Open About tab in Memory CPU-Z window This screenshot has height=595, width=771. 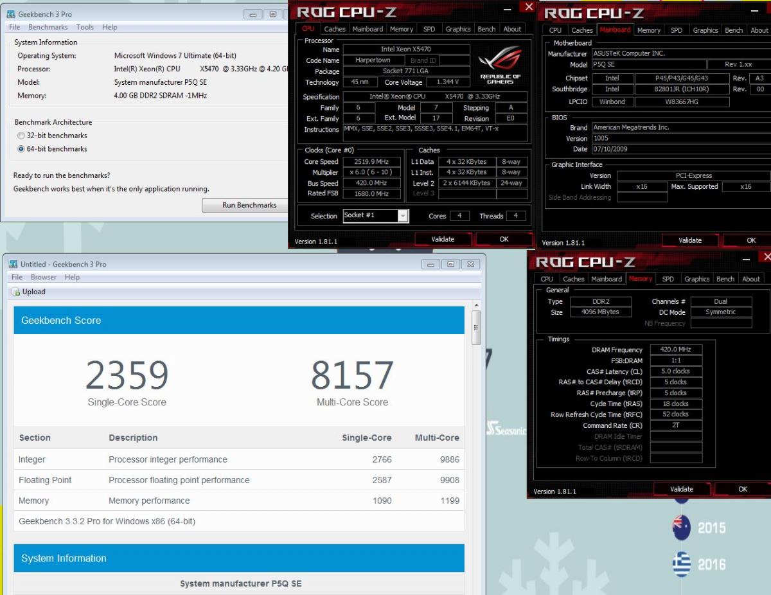coord(751,279)
